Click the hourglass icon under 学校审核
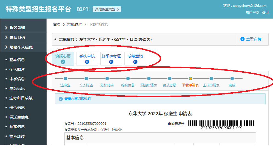The image size is (273, 148). coord(87,62)
